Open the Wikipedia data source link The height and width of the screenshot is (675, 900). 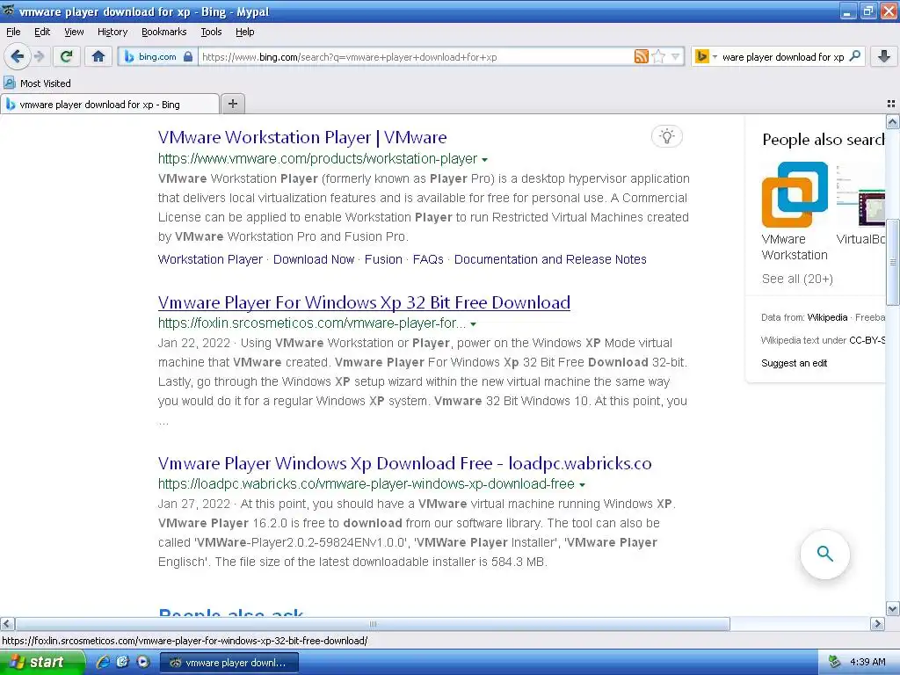827,317
